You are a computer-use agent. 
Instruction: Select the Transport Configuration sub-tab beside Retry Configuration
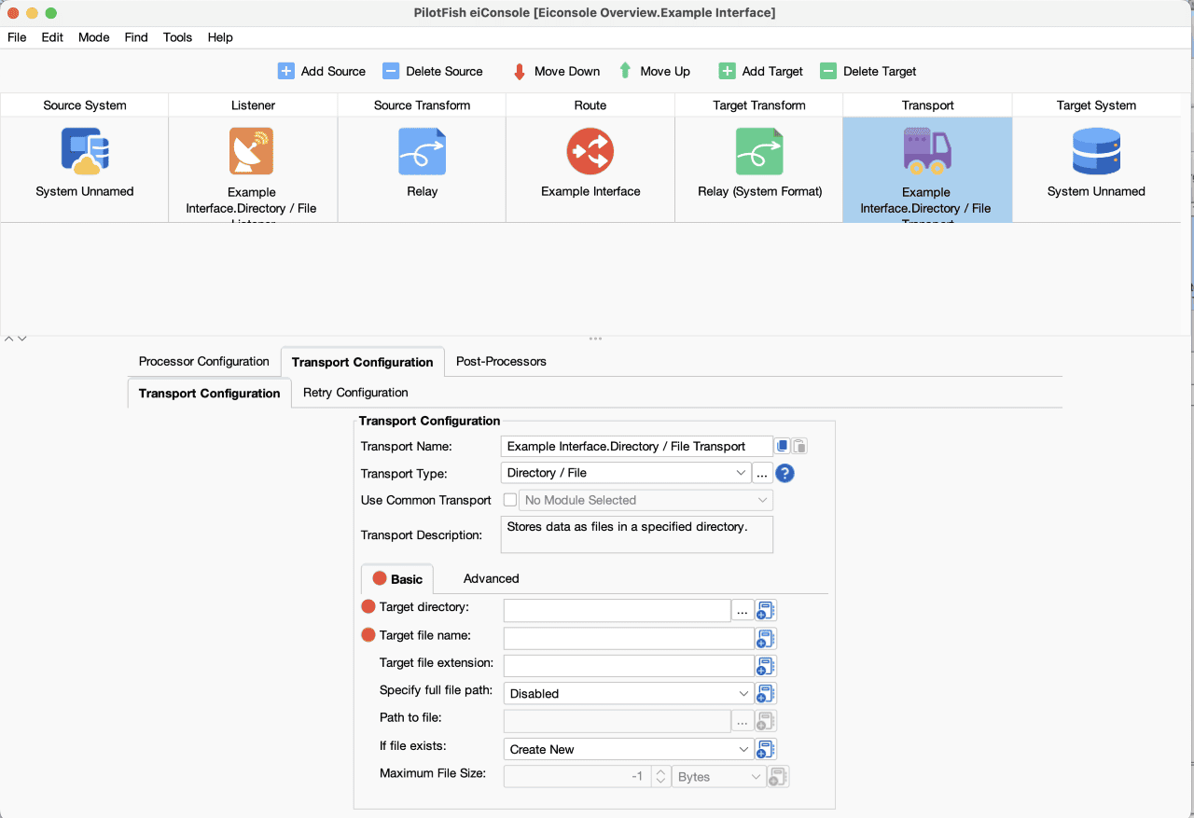209,394
